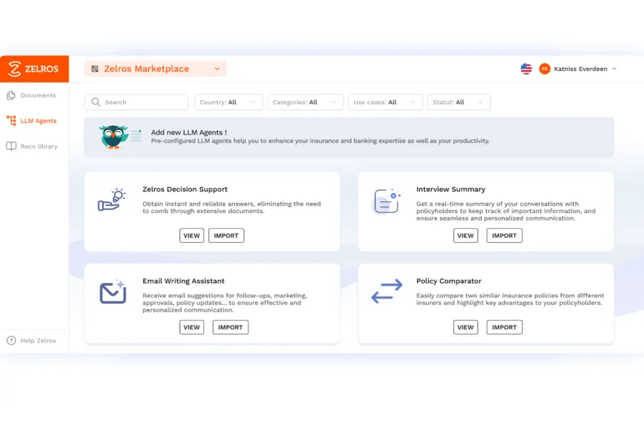This screenshot has height=426, width=644.
Task: Click the 'Add new LLM Agents !' heading
Action: [189, 133]
